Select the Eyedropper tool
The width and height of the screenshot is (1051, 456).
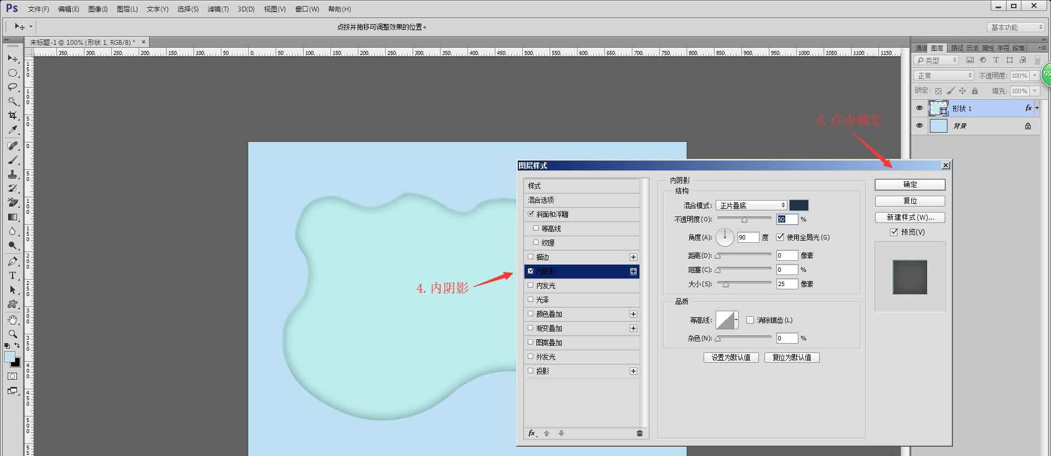coord(13,130)
